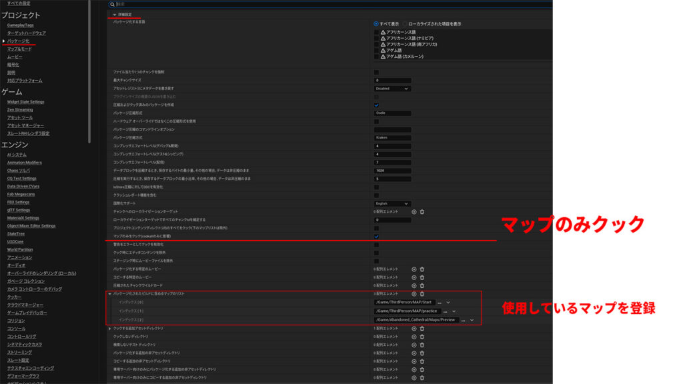Uncheck the マップのみをクック checkbox
Viewport: 683px width, 384px height.
376,236
